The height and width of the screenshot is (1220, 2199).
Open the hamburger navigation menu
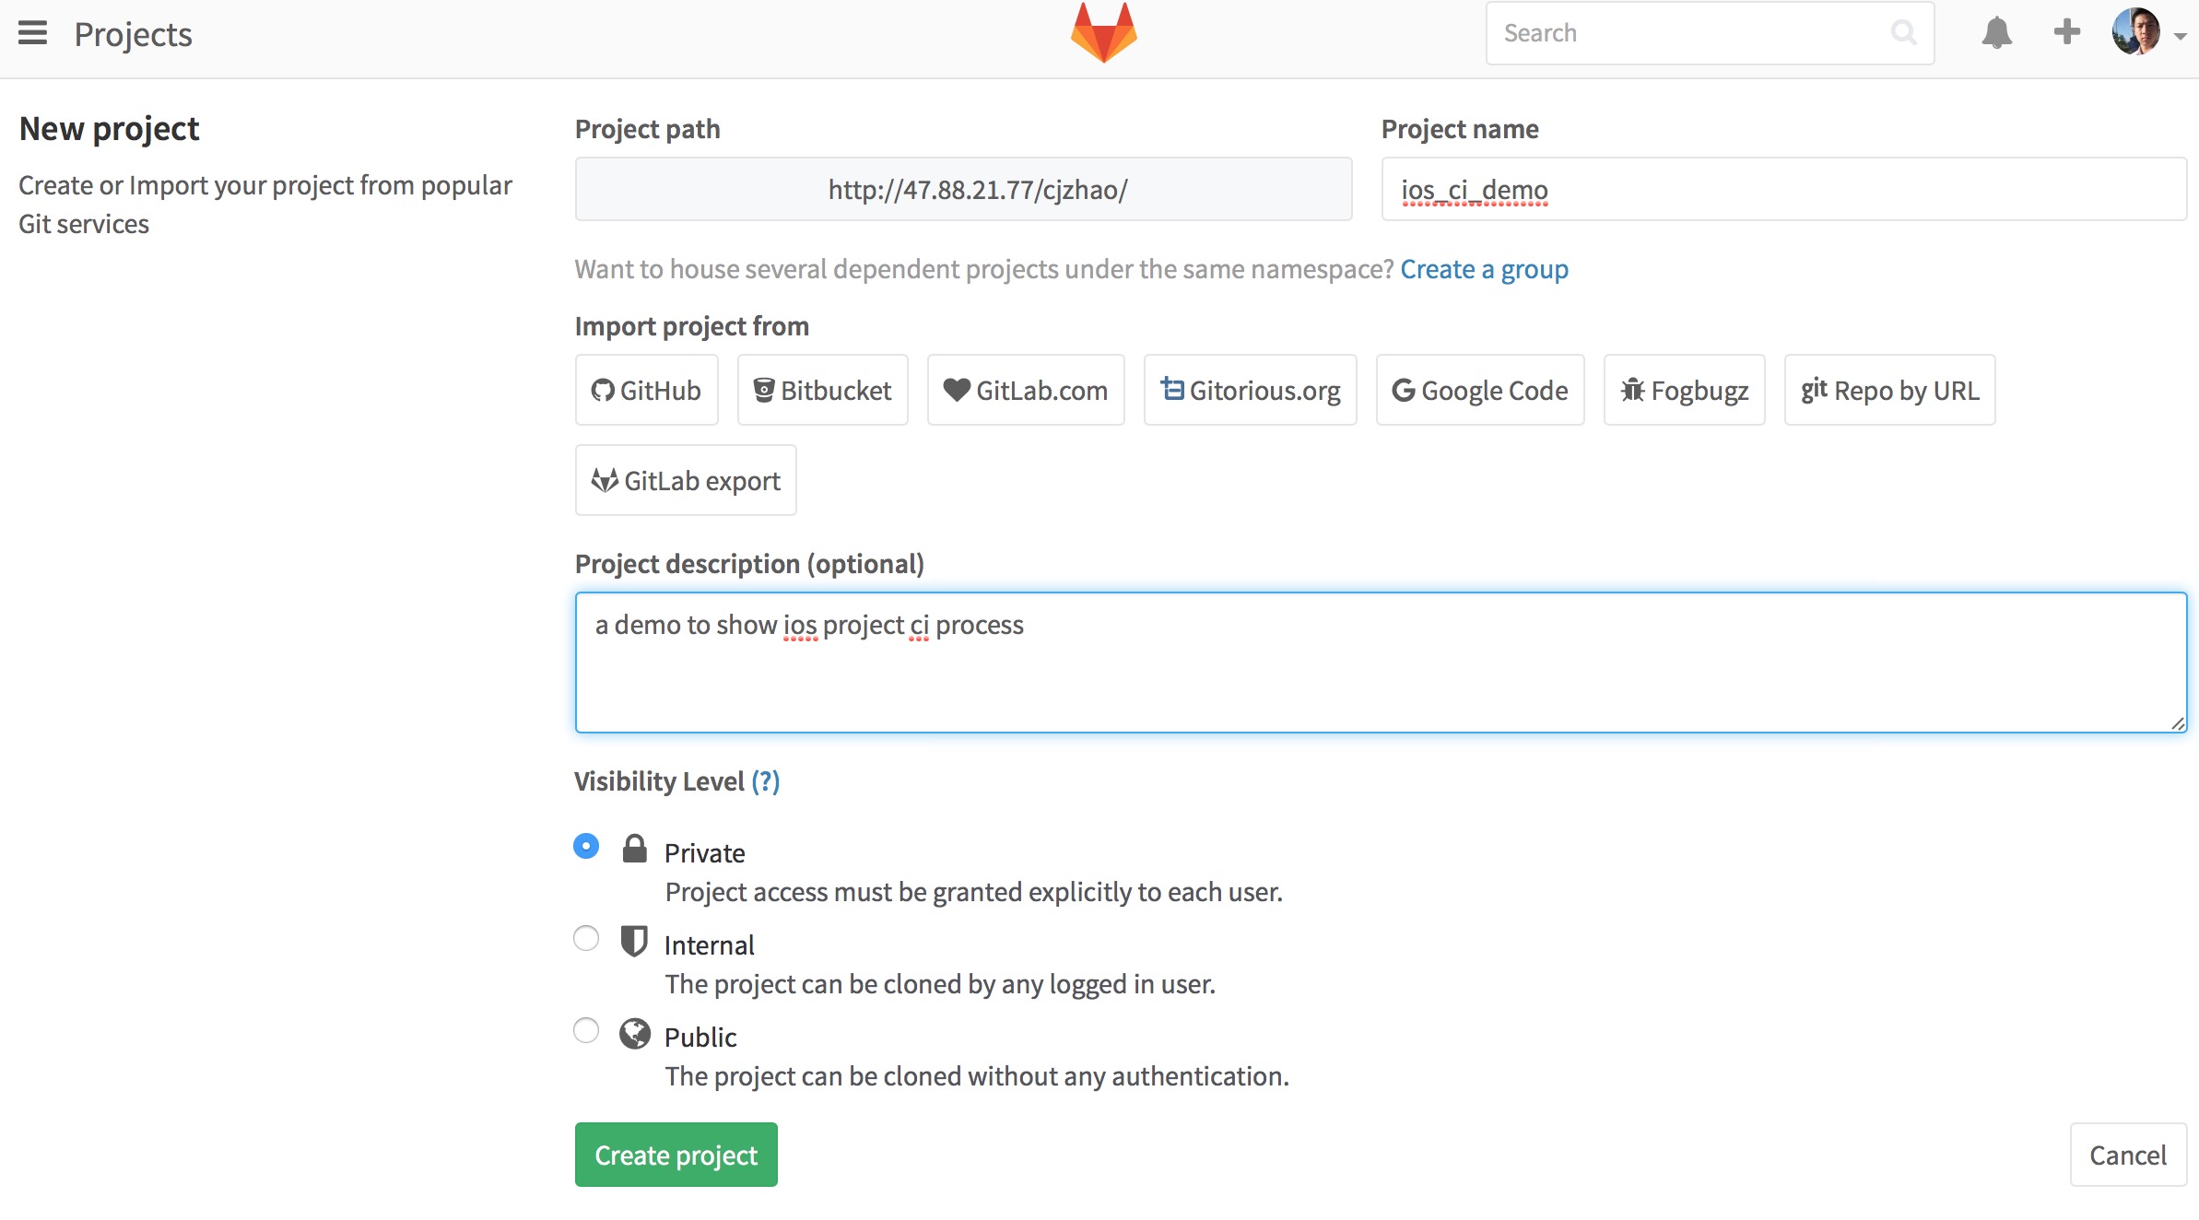point(32,32)
